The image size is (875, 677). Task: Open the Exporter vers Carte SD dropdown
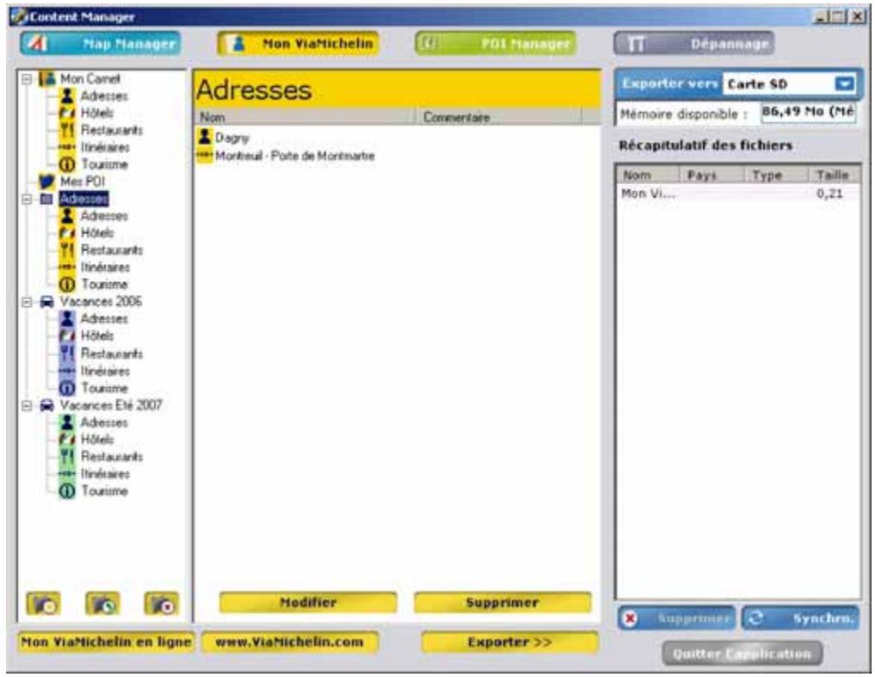pos(844,84)
